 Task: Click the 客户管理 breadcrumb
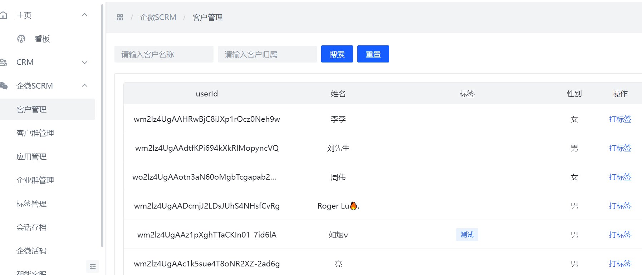207,17
